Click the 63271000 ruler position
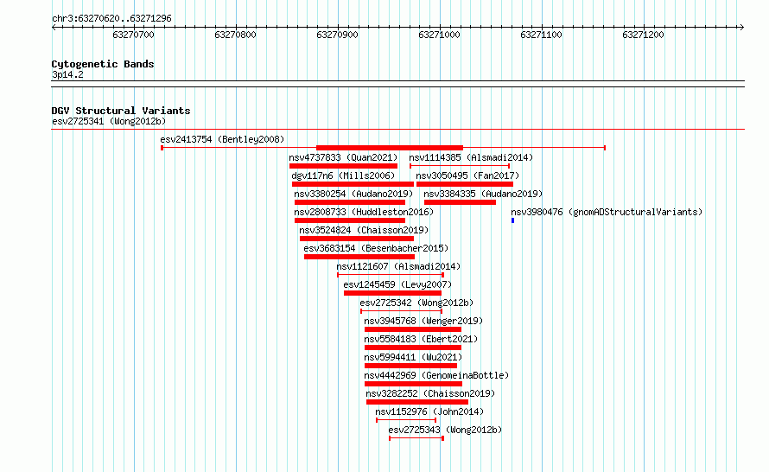The height and width of the screenshot is (472, 769). (x=440, y=35)
